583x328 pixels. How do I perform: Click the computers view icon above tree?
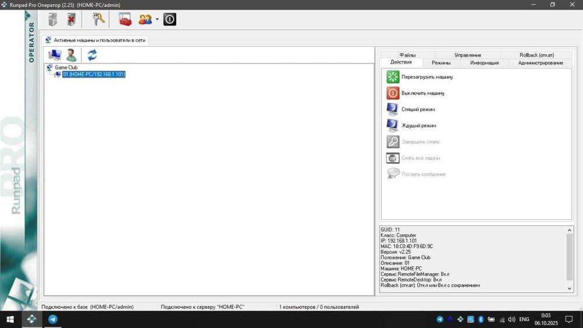point(55,55)
